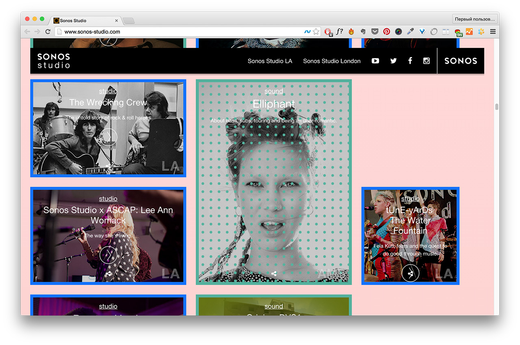The height and width of the screenshot is (345, 520).
Task: Close the Sonos Studio tab
Action: [117, 20]
